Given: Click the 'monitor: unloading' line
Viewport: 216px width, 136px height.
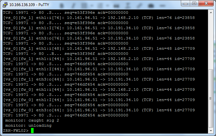Looking at the screenshot, I should 28,125.
